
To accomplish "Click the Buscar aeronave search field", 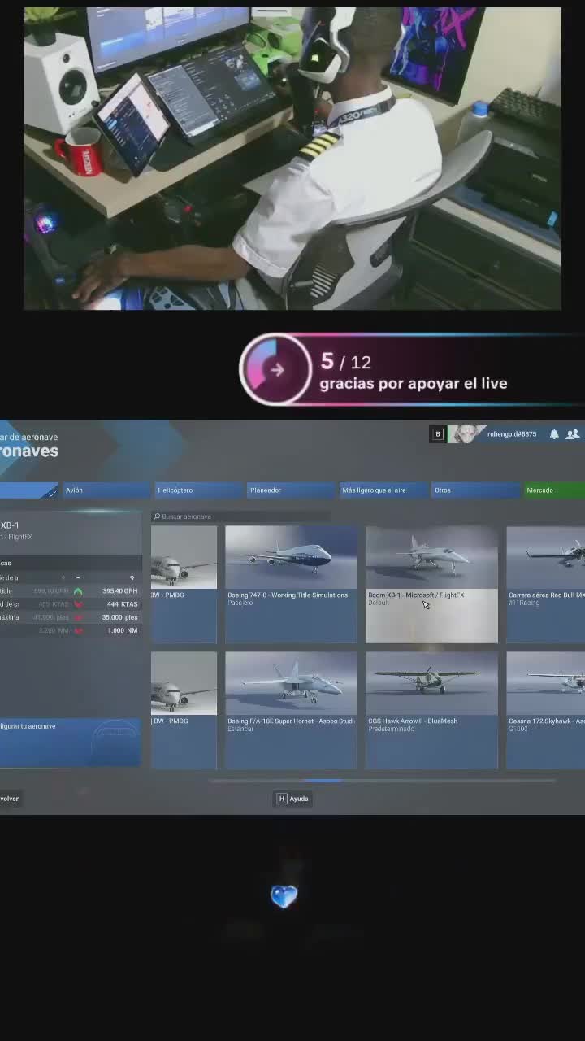I will (x=240, y=516).
